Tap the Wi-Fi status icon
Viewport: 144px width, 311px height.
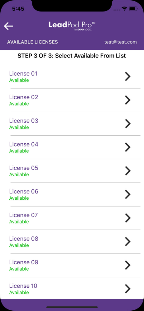[124, 9]
